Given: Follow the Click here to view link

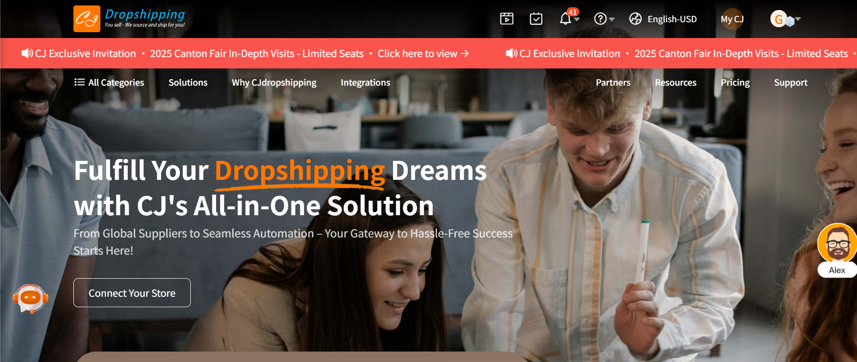Looking at the screenshot, I should [423, 53].
